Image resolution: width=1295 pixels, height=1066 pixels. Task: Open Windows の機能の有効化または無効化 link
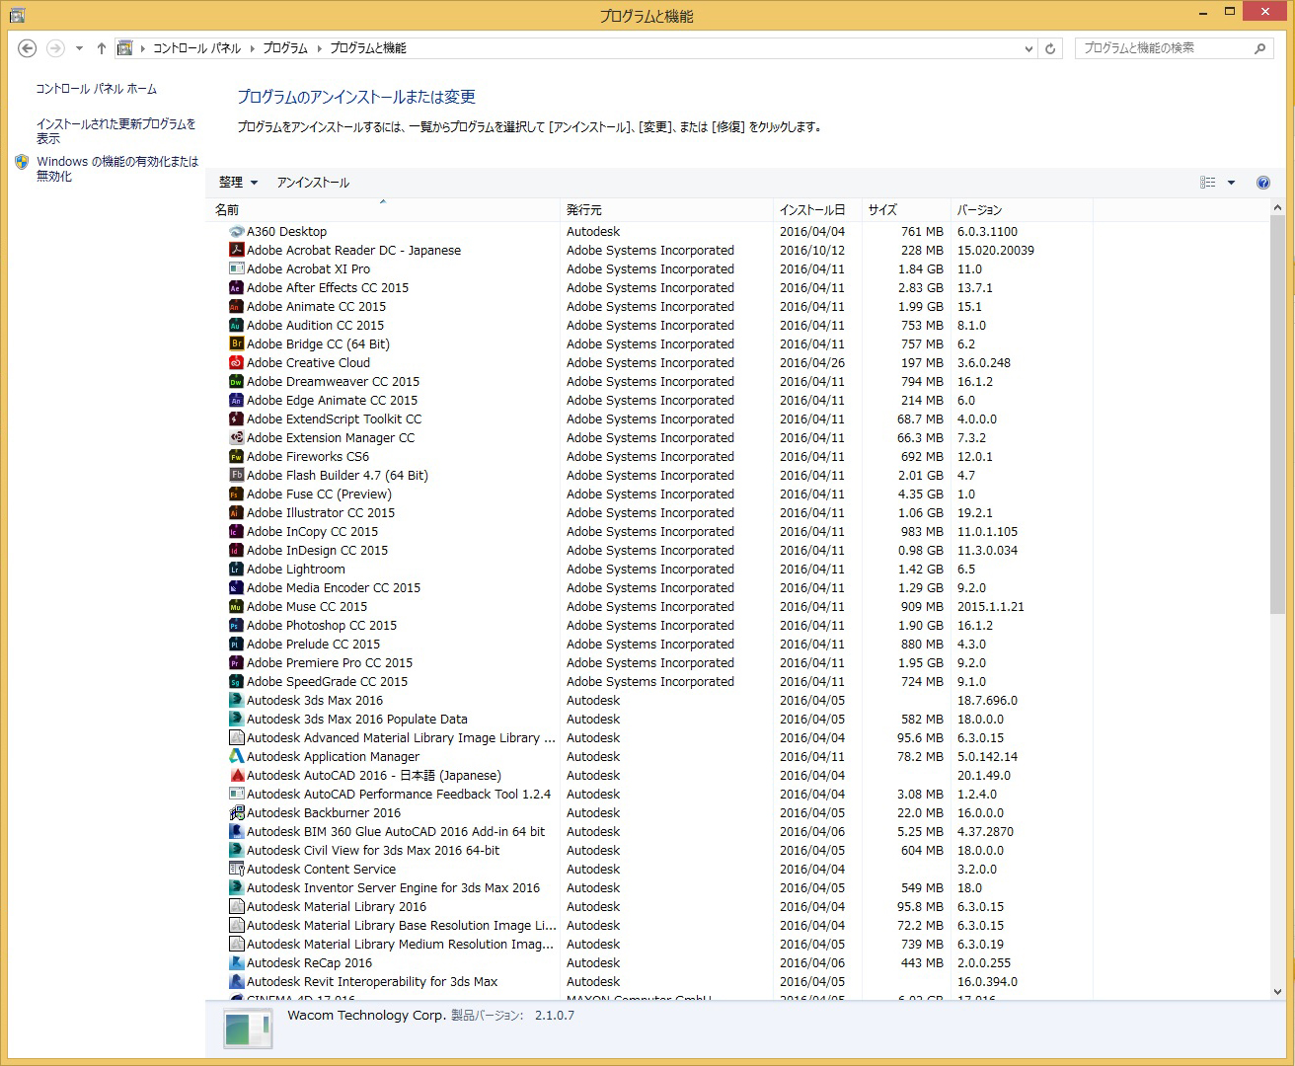tap(116, 169)
